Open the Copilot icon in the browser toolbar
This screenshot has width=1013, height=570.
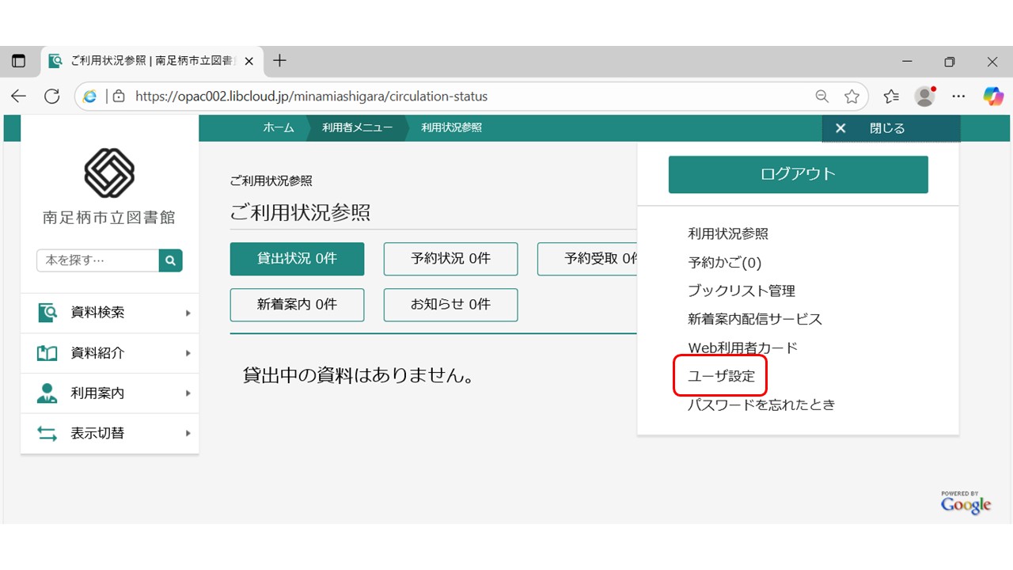tap(993, 97)
